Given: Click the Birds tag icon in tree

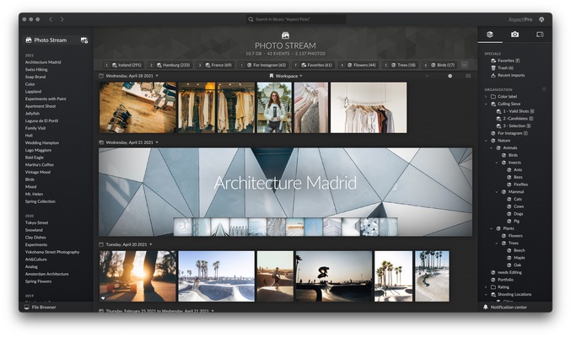Looking at the screenshot, I should (x=504, y=155).
